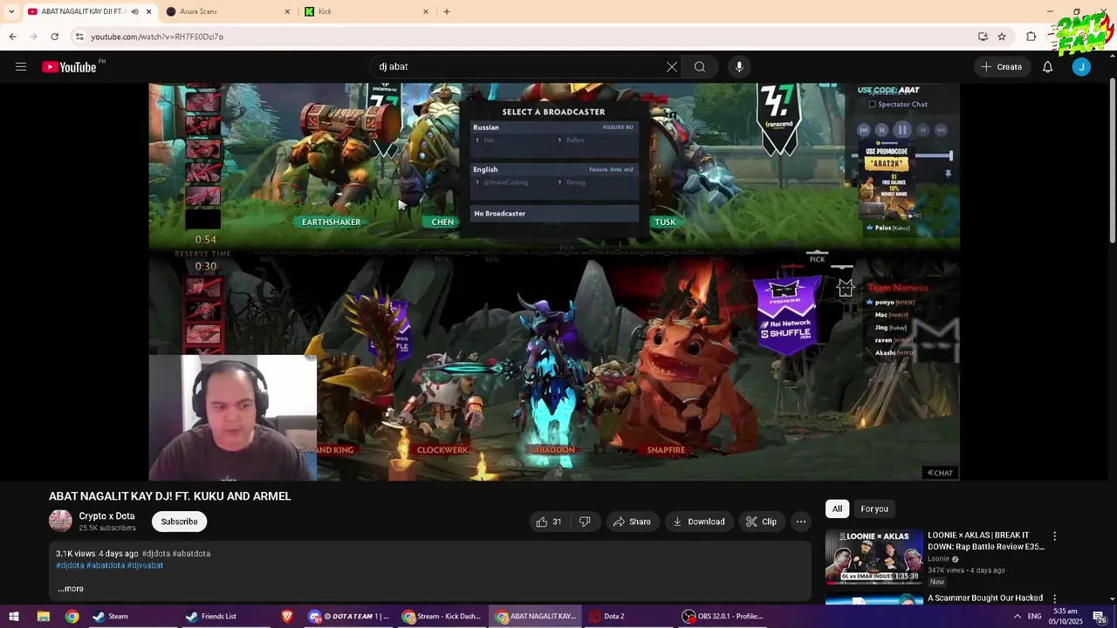
Task: Select the 'For you' filter chip
Action: [x=874, y=509]
